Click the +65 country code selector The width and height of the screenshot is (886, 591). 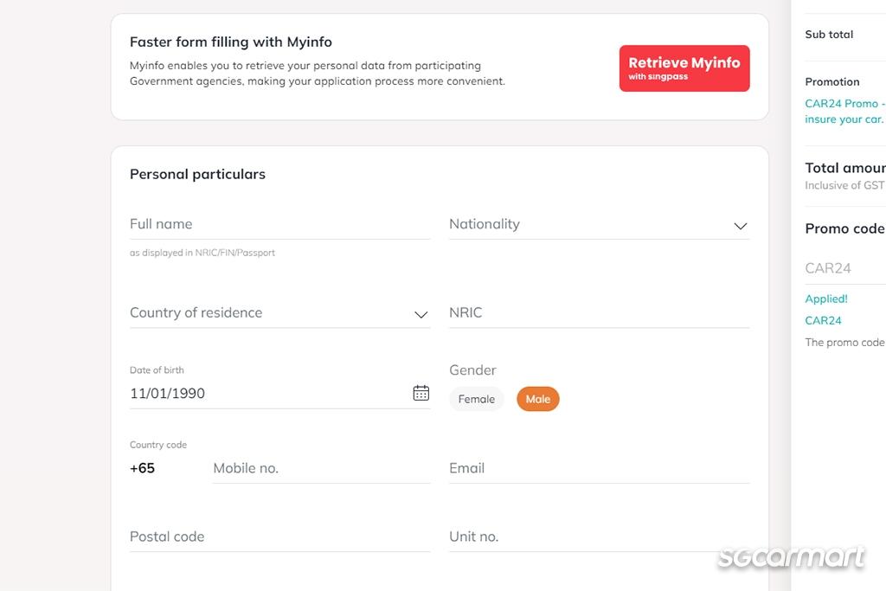(x=143, y=468)
